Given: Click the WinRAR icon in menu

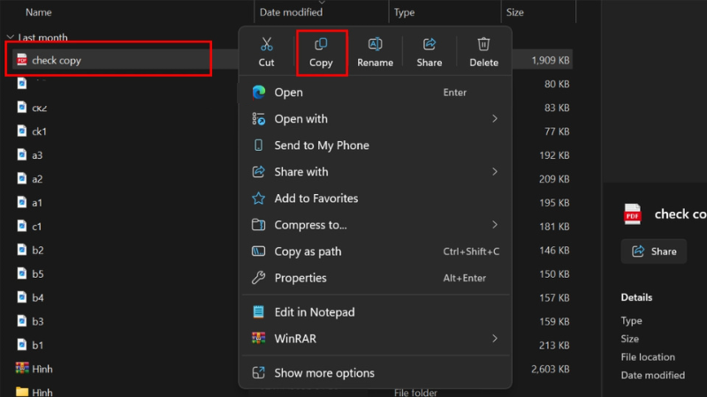Looking at the screenshot, I should [259, 339].
